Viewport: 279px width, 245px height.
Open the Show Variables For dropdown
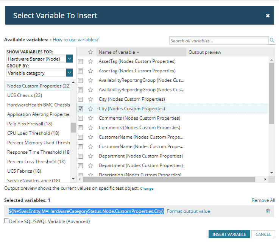[x=69, y=59]
